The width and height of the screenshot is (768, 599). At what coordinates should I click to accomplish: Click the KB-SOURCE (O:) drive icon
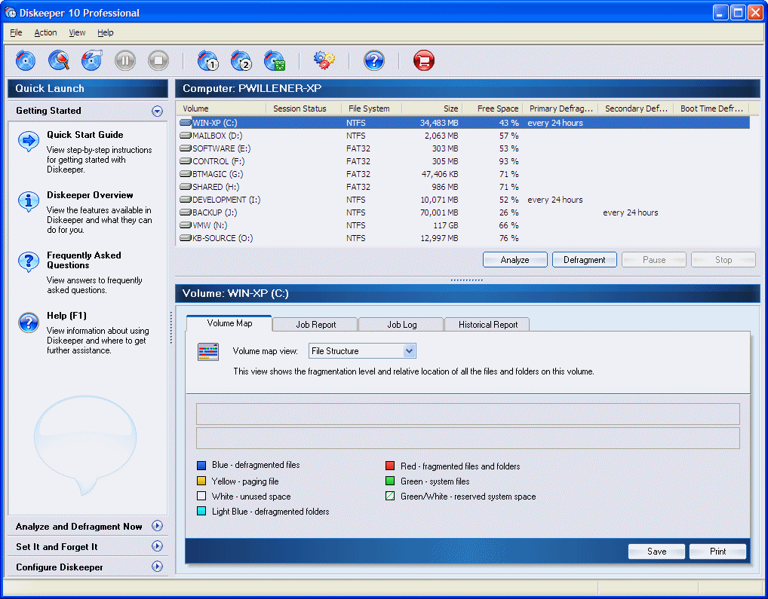(x=186, y=238)
